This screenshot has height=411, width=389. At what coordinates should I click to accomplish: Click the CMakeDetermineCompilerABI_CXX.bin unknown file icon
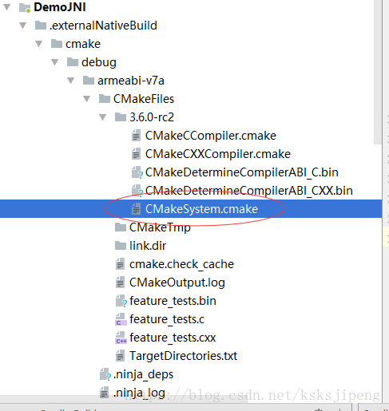pos(137,191)
